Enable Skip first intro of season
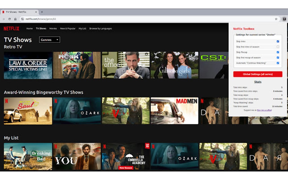Viewport: 288px width, 180px height. (x=278, y=47)
